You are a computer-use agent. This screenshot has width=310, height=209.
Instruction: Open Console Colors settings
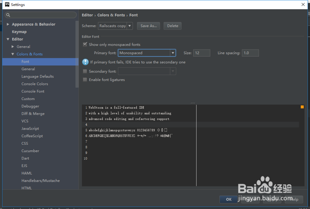pos(35,84)
